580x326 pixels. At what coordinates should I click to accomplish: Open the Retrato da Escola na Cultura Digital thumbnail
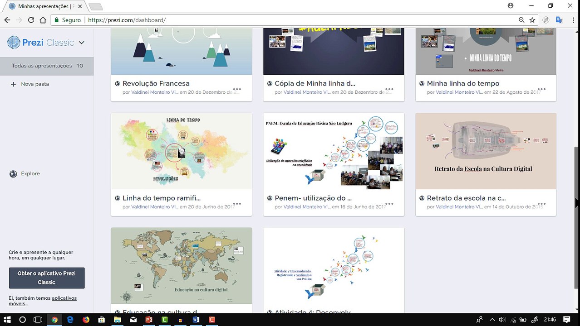click(486, 151)
